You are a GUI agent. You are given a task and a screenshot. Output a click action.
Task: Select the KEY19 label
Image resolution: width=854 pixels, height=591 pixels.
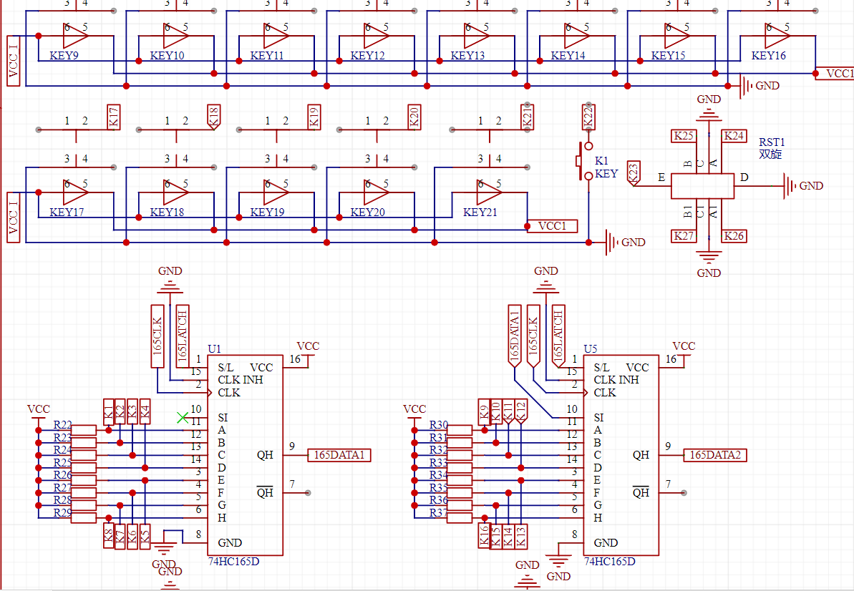point(268,213)
